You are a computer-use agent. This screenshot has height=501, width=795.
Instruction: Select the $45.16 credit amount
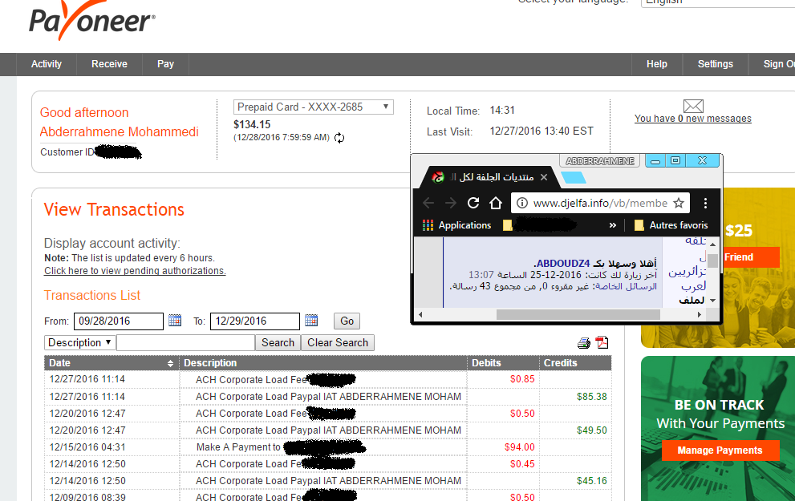[x=592, y=481]
